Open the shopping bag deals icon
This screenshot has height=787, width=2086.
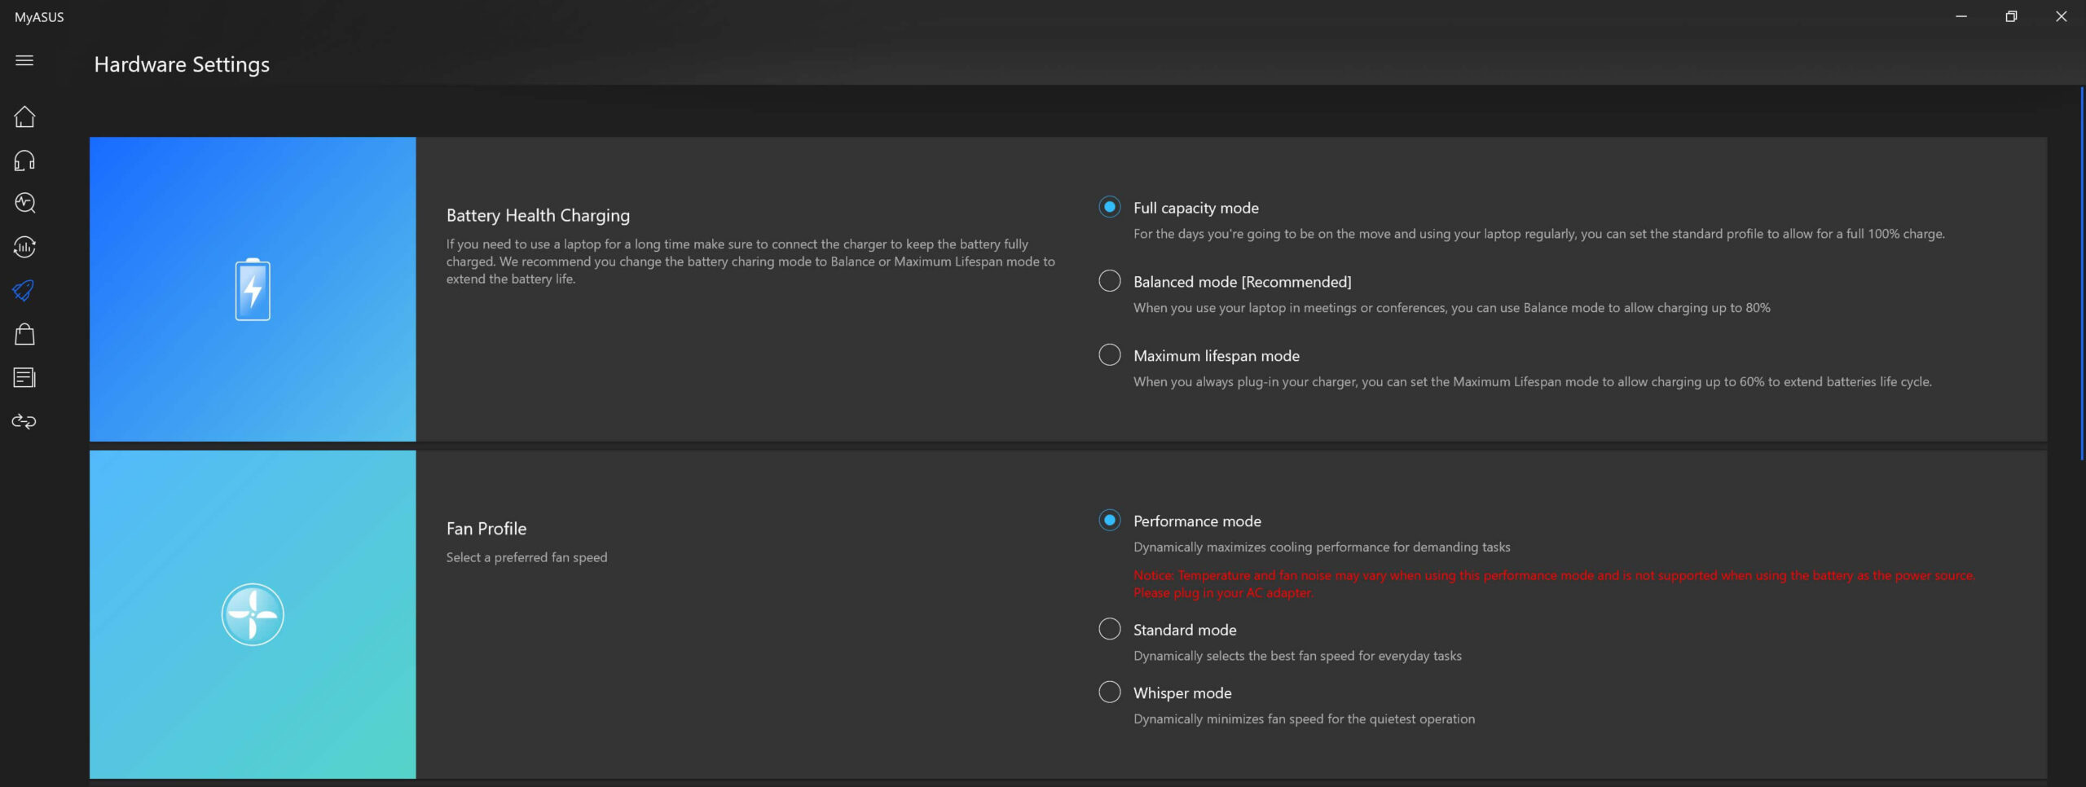click(24, 334)
